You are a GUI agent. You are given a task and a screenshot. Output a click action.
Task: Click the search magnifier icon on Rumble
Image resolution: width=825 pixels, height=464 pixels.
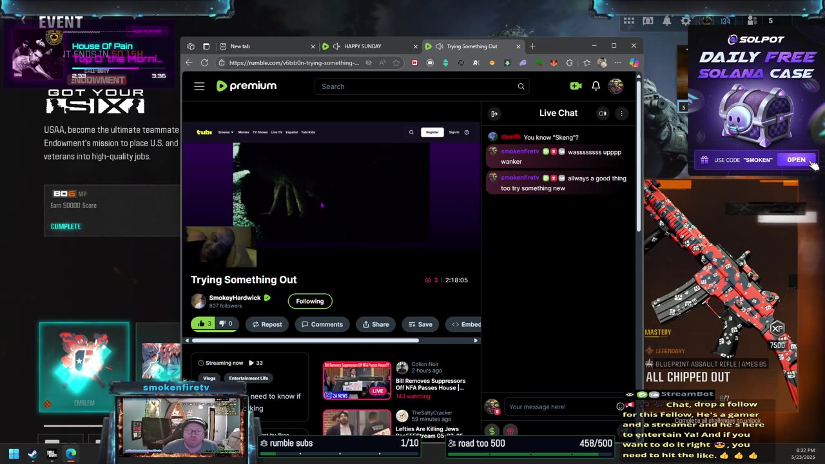tap(521, 86)
